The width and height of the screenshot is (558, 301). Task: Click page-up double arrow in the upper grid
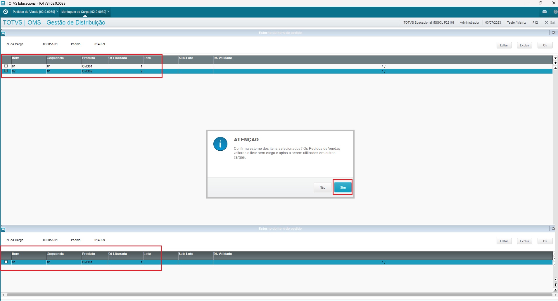(x=555, y=63)
